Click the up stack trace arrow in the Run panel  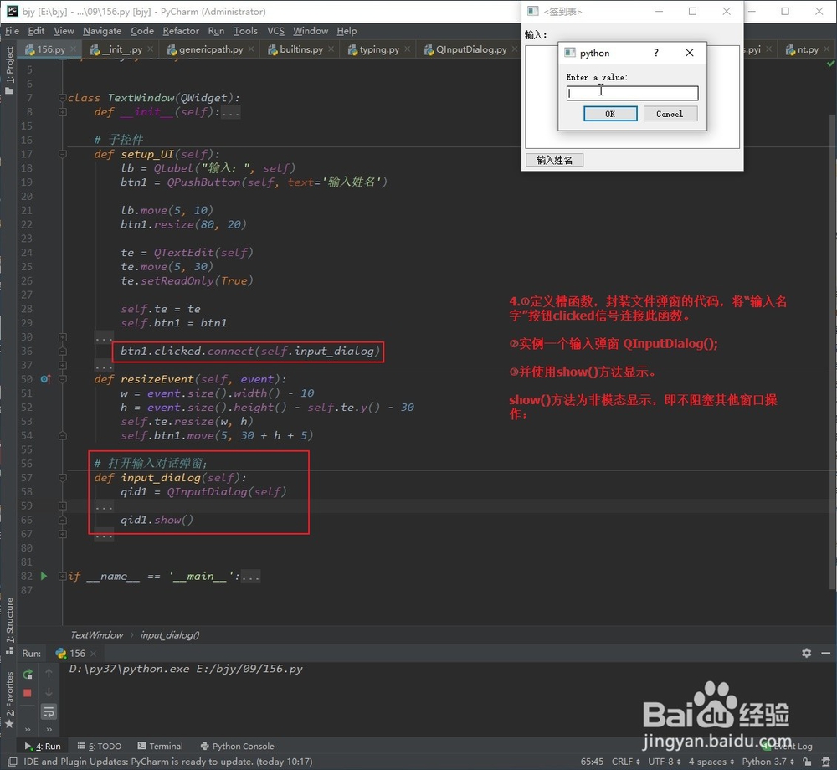[49, 674]
